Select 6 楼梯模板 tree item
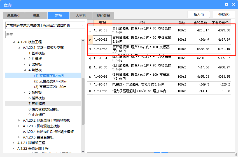 pos(37,98)
